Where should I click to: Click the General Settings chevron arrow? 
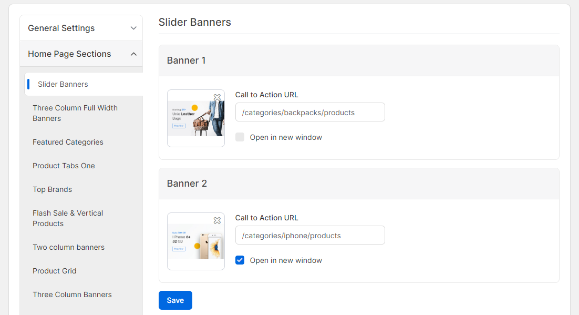[133, 28]
